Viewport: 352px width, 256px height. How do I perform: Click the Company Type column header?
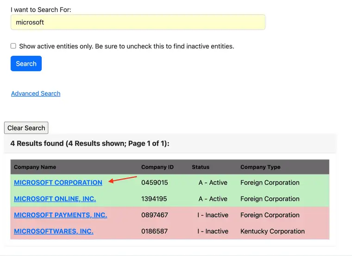point(260,167)
